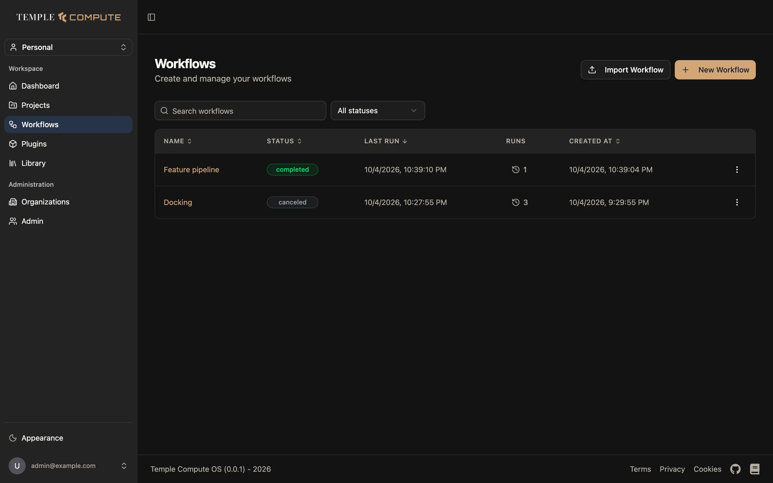This screenshot has width=773, height=483.
Task: Create a New Workflow
Action: (715, 70)
